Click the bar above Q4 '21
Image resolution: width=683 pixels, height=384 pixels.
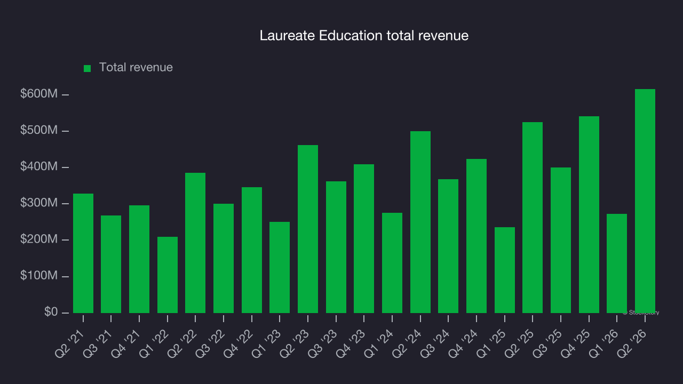click(139, 259)
